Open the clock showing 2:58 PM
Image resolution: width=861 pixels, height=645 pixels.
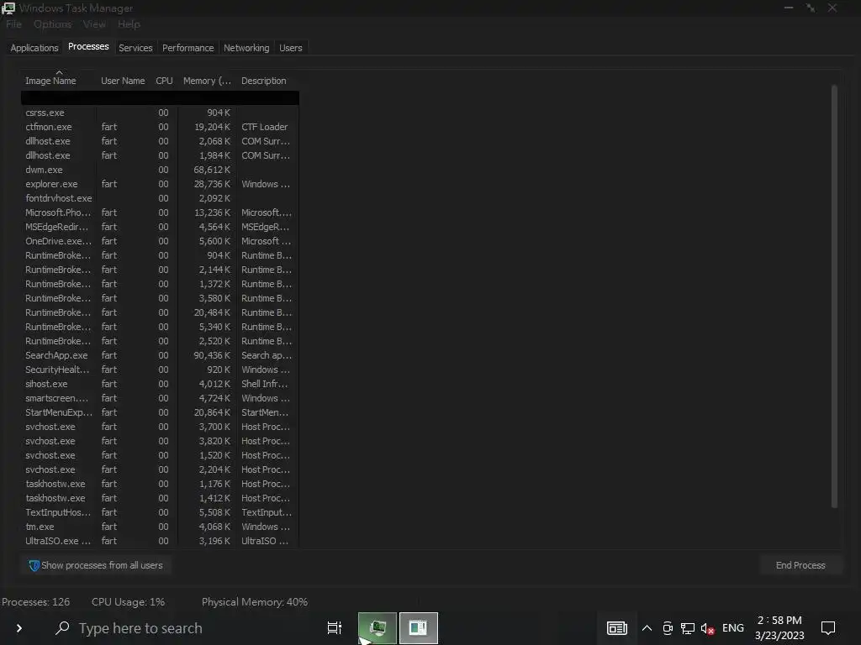[779, 628]
